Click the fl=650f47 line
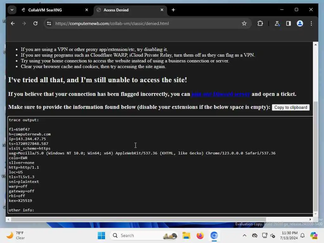The width and height of the screenshot is (324, 243). pyautogui.click(x=19, y=129)
